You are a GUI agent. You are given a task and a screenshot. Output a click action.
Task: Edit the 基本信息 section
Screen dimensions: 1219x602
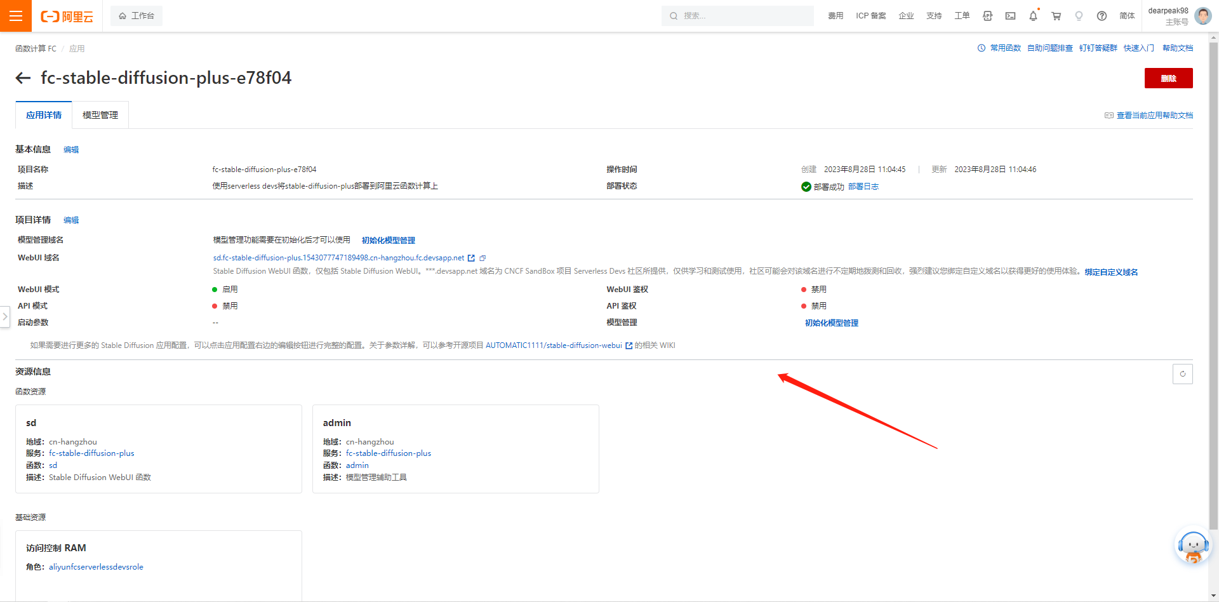click(71, 150)
